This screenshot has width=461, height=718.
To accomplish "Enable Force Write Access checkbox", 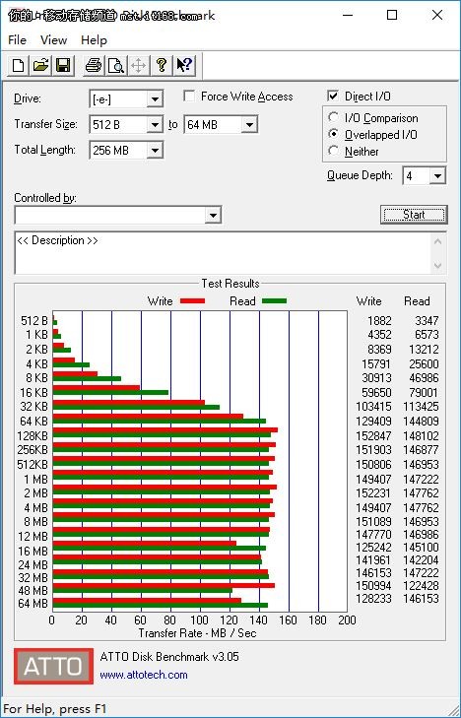I will [x=188, y=97].
